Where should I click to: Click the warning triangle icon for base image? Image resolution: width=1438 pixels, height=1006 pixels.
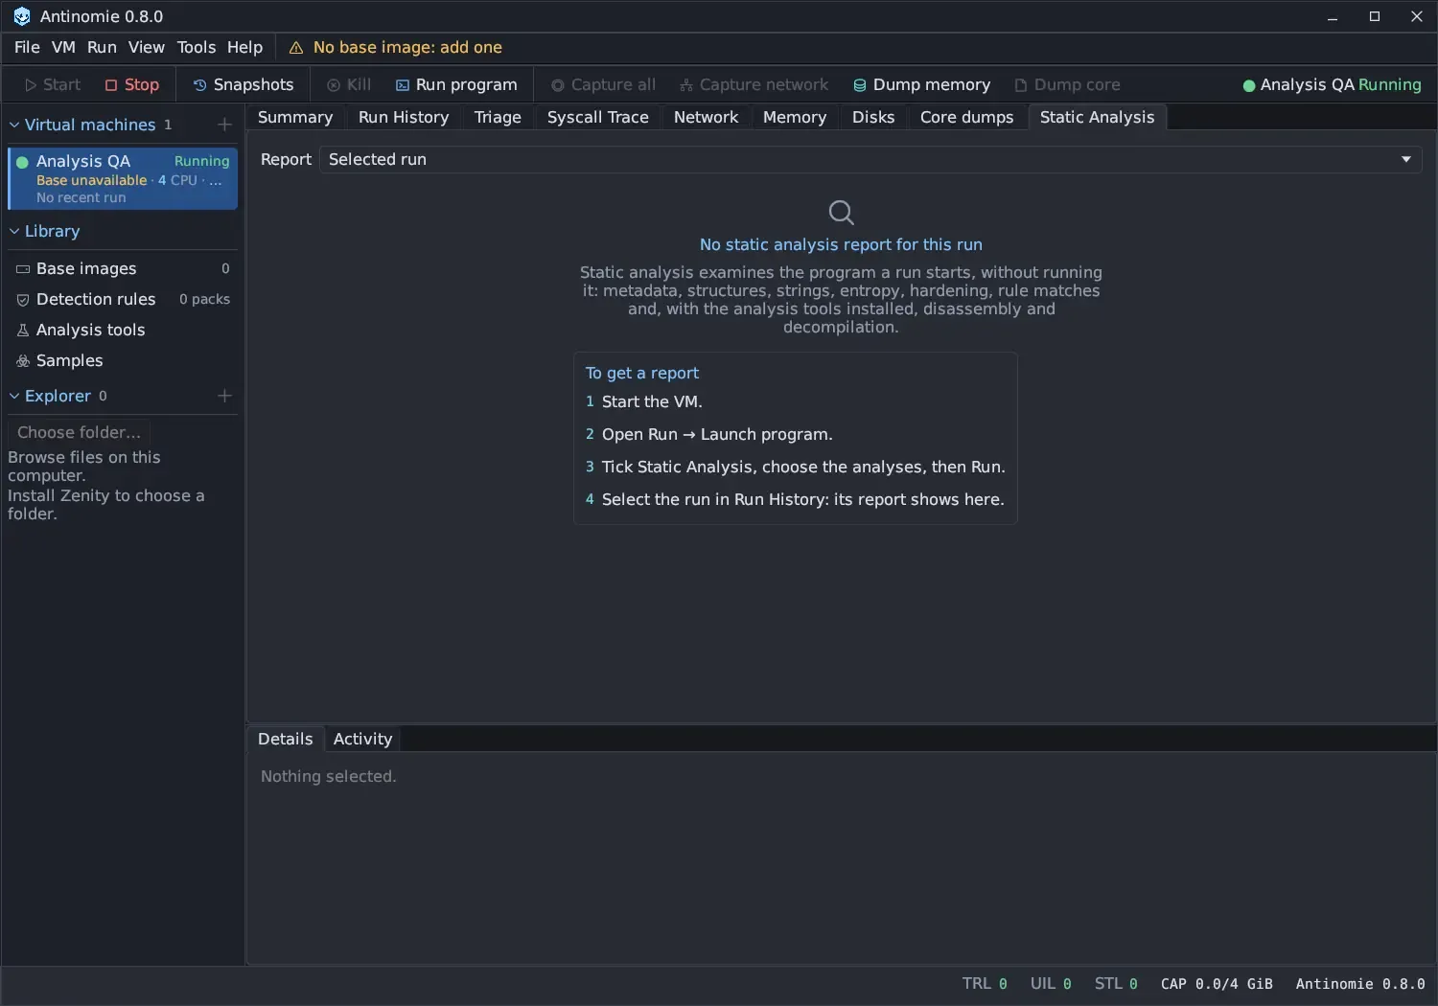(x=296, y=48)
